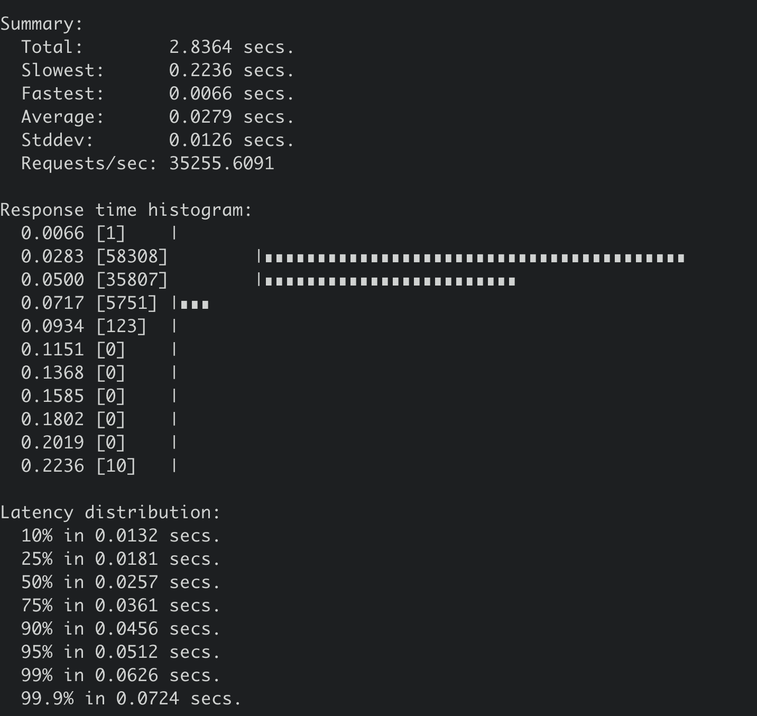Select the [58308] bucket count
757x716 pixels.
[132, 257]
